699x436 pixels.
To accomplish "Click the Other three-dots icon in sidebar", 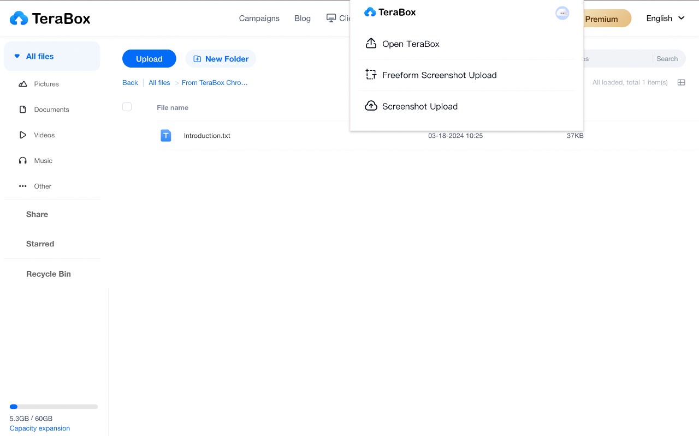I will 23,186.
